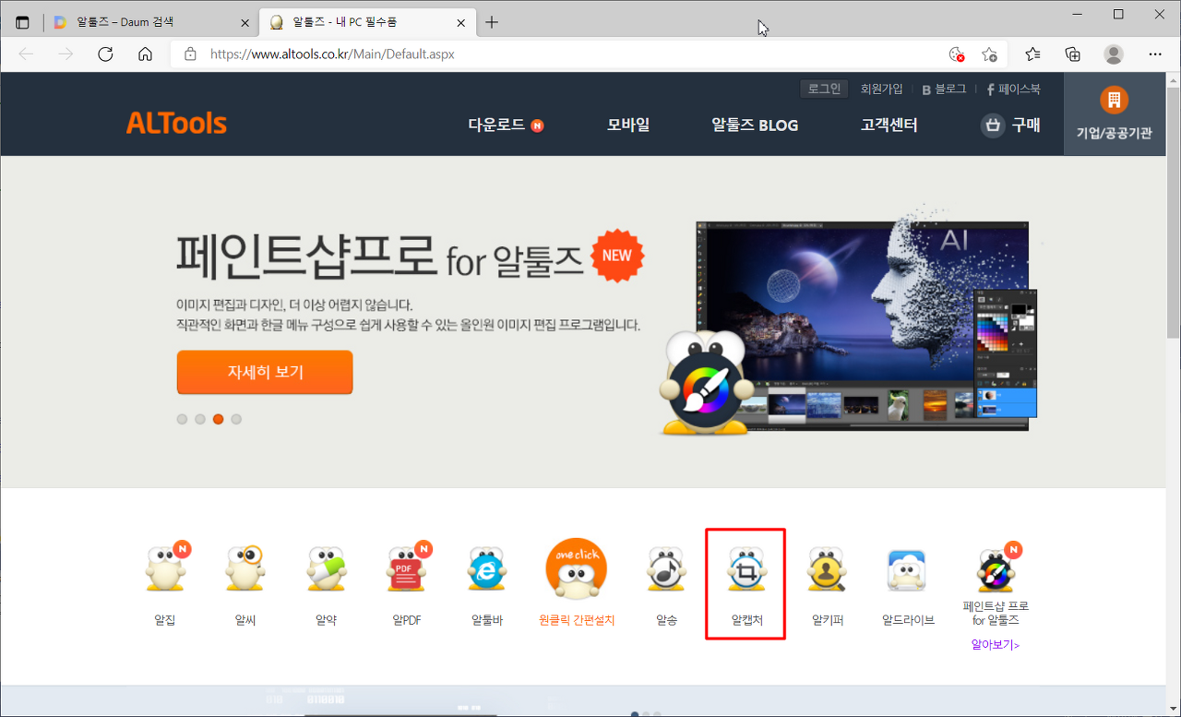Click the 자세히 보기 orange button
This screenshot has width=1181, height=717.
click(x=265, y=372)
